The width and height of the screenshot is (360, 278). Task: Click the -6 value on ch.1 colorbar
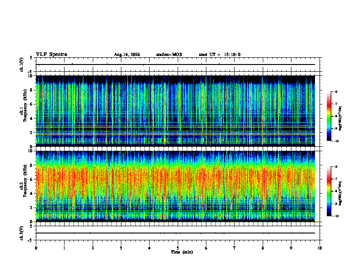pyautogui.click(x=335, y=91)
